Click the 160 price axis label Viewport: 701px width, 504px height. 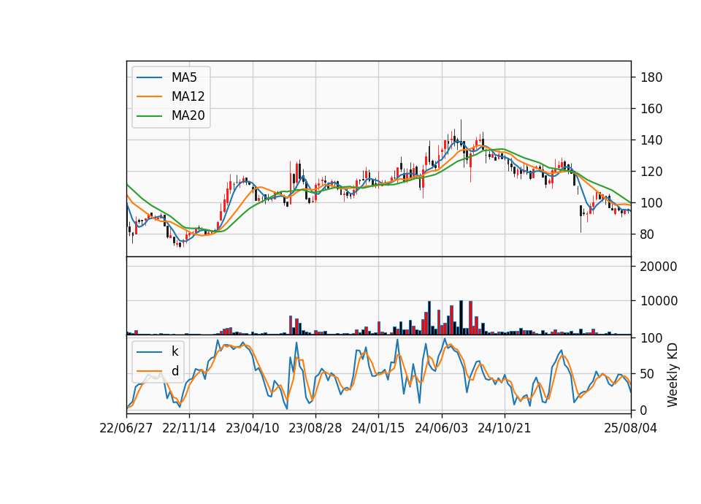click(651, 109)
